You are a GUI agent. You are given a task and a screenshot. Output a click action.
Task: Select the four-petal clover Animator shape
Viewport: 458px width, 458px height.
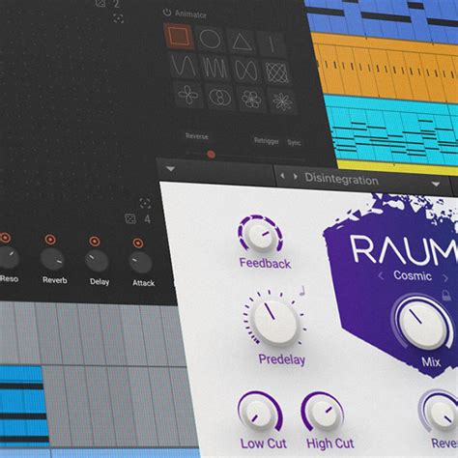click(x=188, y=95)
